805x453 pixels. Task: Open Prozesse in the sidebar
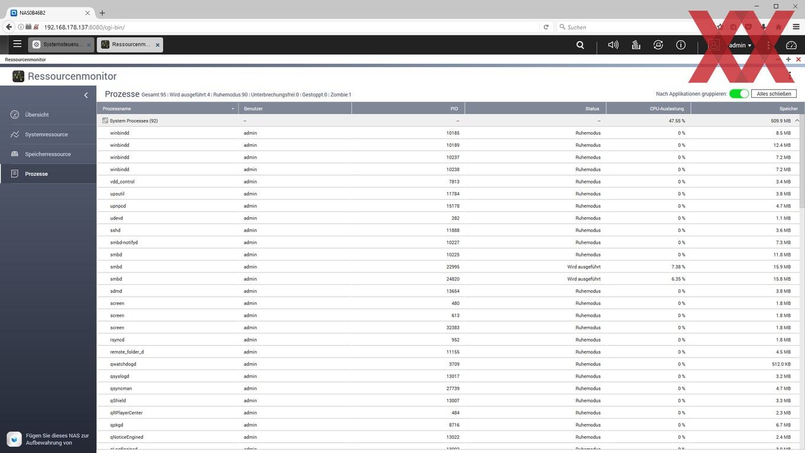point(48,174)
